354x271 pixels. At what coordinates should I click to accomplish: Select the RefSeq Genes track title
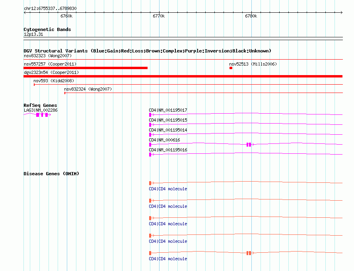(x=40, y=105)
